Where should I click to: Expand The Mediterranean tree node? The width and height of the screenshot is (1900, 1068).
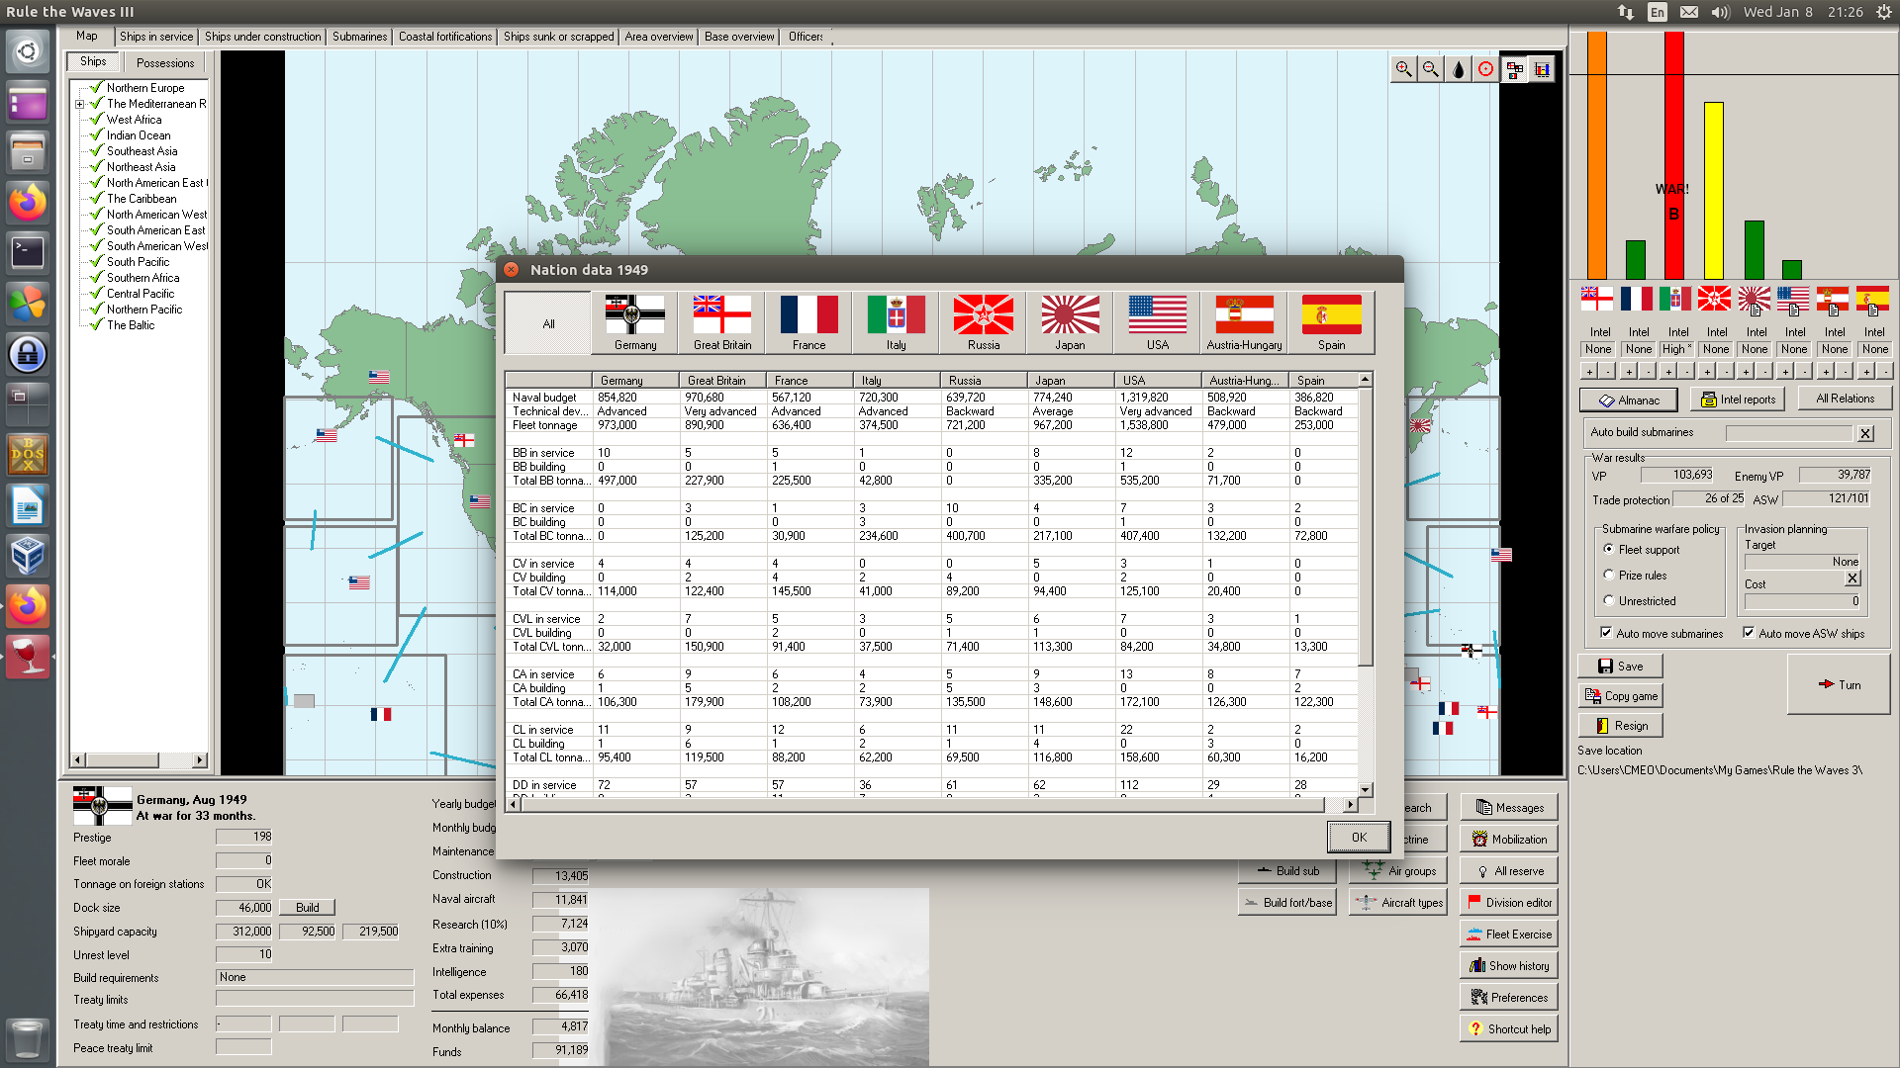coord(79,104)
